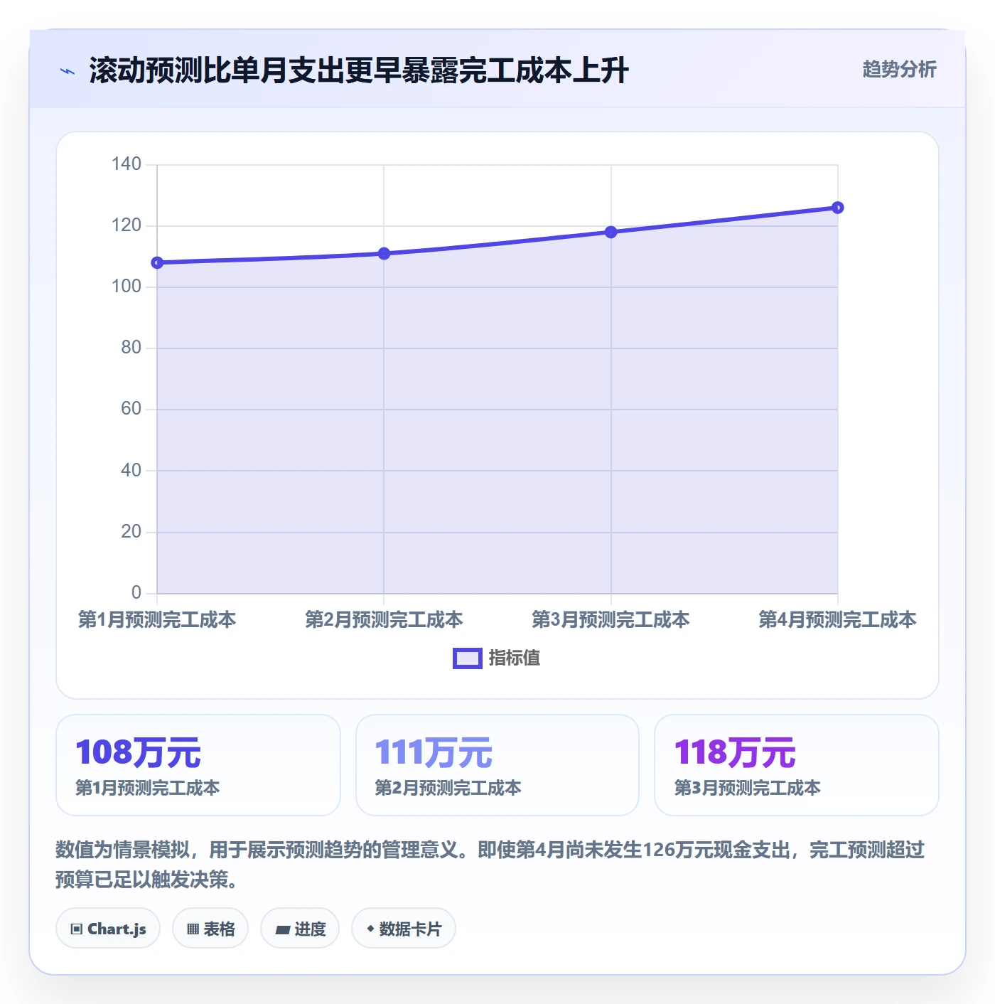Screen dimensions: 995x1004
Task: Select the 第2月 data point on the line
Action: [384, 254]
